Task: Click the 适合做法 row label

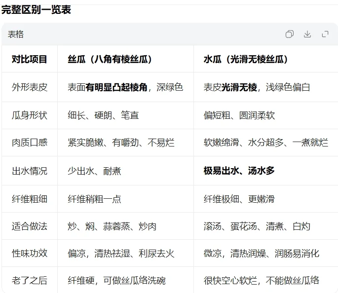Action: 30,227
